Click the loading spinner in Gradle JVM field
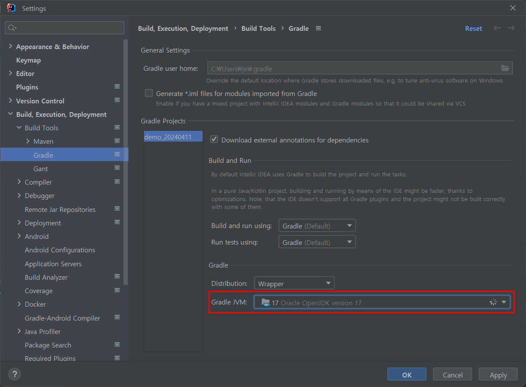Viewport: 526px width, 387px height. tap(493, 302)
